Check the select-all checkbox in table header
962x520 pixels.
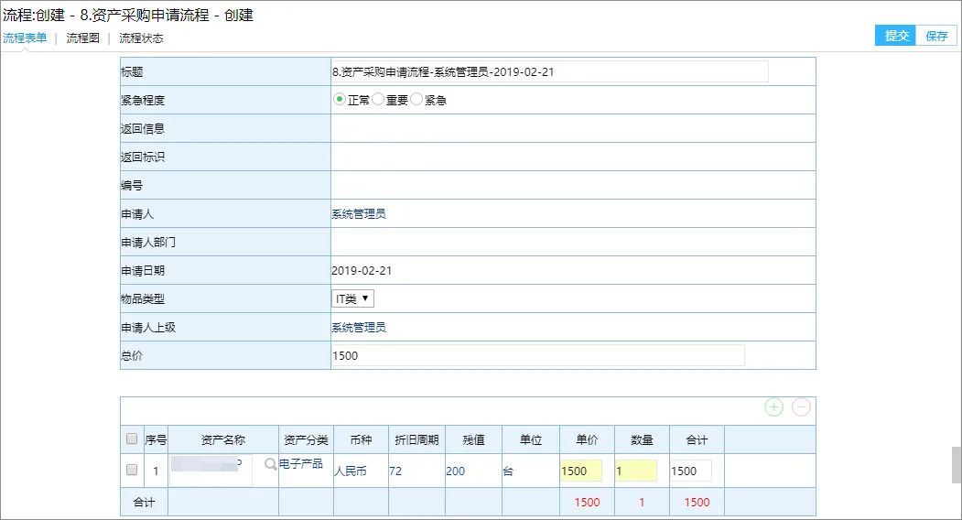click(132, 439)
